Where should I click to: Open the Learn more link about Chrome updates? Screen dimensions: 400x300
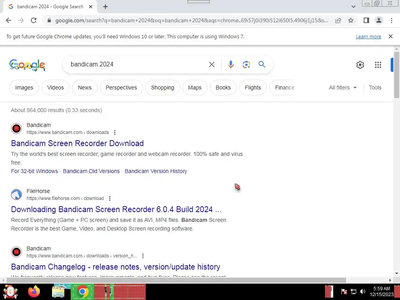pos(368,36)
